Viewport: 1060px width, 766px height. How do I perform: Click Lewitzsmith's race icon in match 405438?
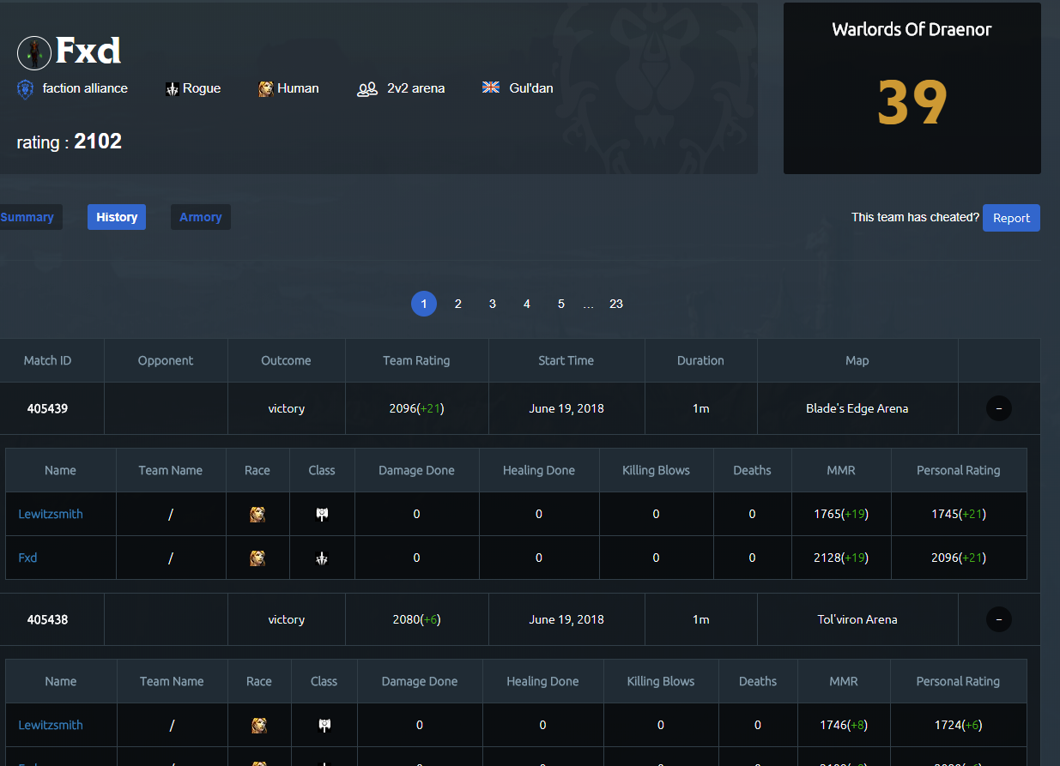click(x=259, y=725)
